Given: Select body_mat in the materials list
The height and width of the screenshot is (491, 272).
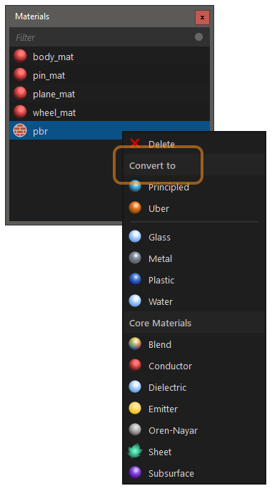Looking at the screenshot, I should click(x=110, y=57).
